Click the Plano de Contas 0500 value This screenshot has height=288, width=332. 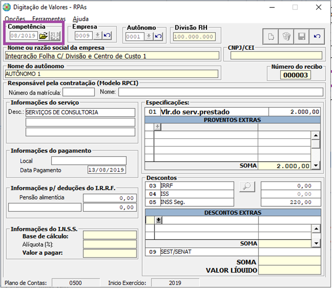click(76, 283)
